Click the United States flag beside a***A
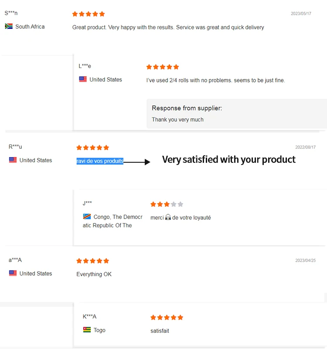Viewport: 327px width, 349px height. (13, 274)
